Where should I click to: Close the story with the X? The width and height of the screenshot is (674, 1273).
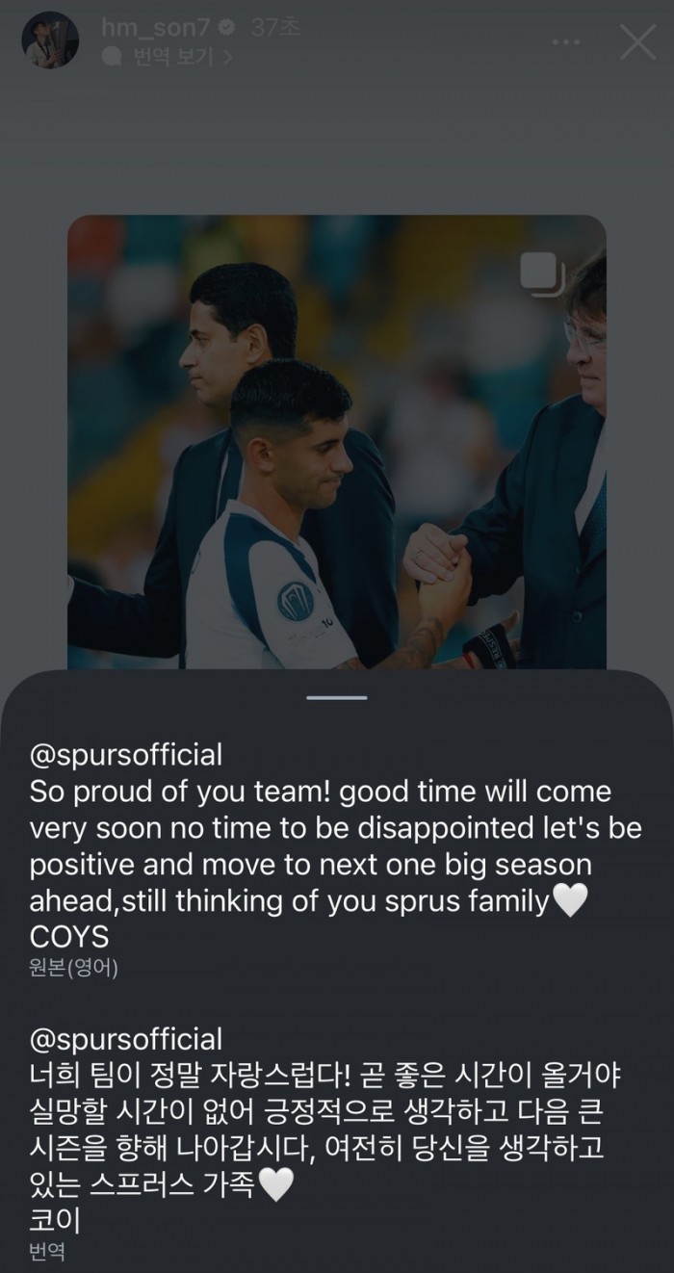[x=637, y=43]
